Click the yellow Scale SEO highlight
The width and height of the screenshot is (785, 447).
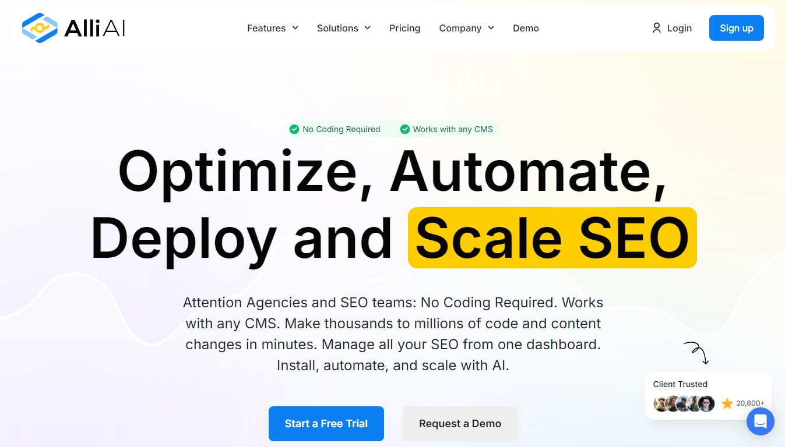tap(552, 238)
